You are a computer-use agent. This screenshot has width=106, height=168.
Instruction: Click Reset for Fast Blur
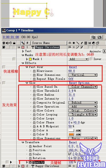pos(73,67)
